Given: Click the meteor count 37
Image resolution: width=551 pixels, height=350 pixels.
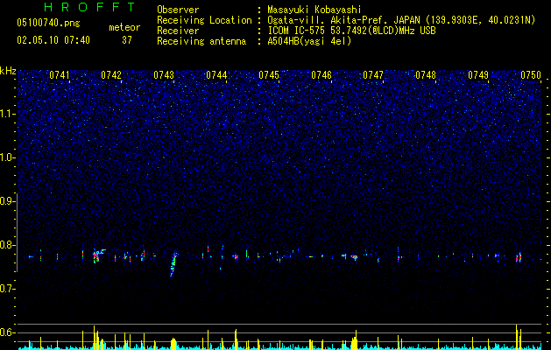Looking at the screenshot, I should [126, 40].
